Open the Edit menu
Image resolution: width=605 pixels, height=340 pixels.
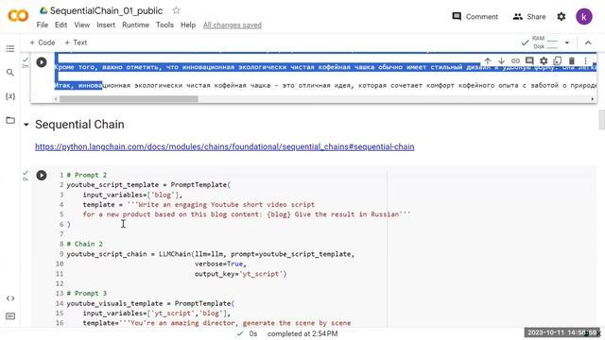pyautogui.click(x=60, y=25)
